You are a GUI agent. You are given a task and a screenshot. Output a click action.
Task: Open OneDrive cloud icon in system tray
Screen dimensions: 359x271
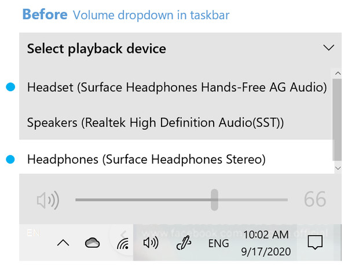click(x=92, y=243)
